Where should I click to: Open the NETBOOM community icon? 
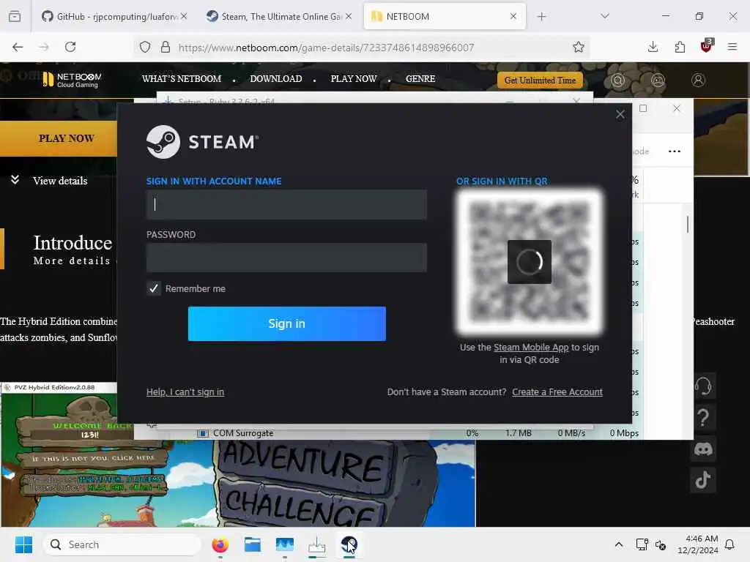pyautogui.click(x=658, y=80)
